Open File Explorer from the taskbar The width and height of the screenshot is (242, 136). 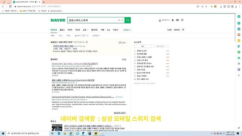pyautogui.click(x=65, y=133)
